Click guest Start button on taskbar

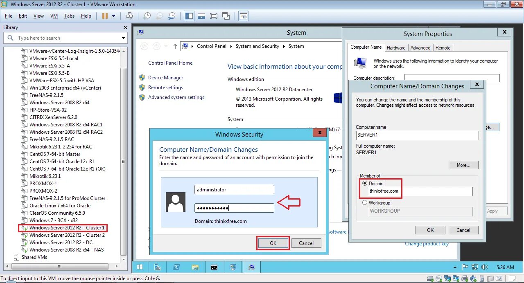[x=140, y=267]
